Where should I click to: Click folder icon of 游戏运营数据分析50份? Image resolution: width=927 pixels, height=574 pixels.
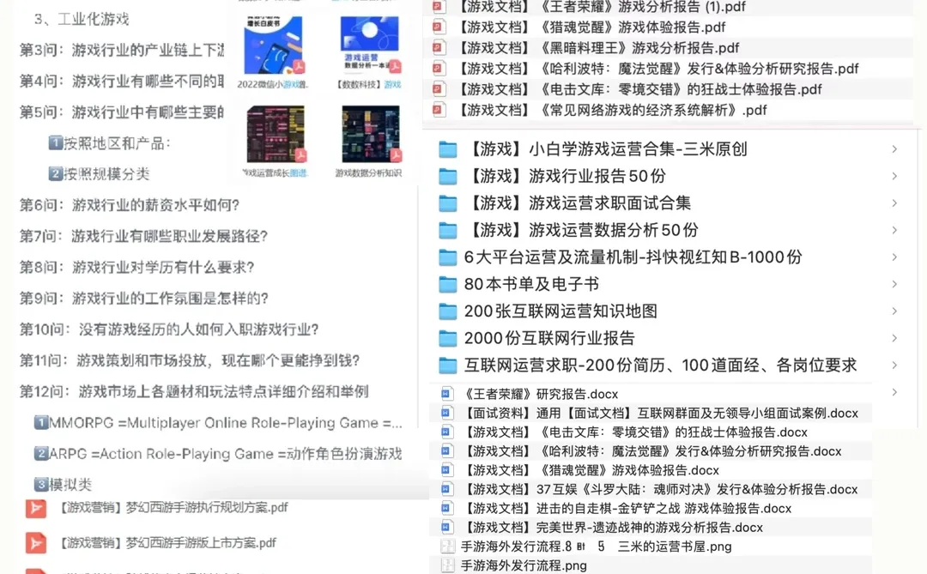click(x=447, y=231)
